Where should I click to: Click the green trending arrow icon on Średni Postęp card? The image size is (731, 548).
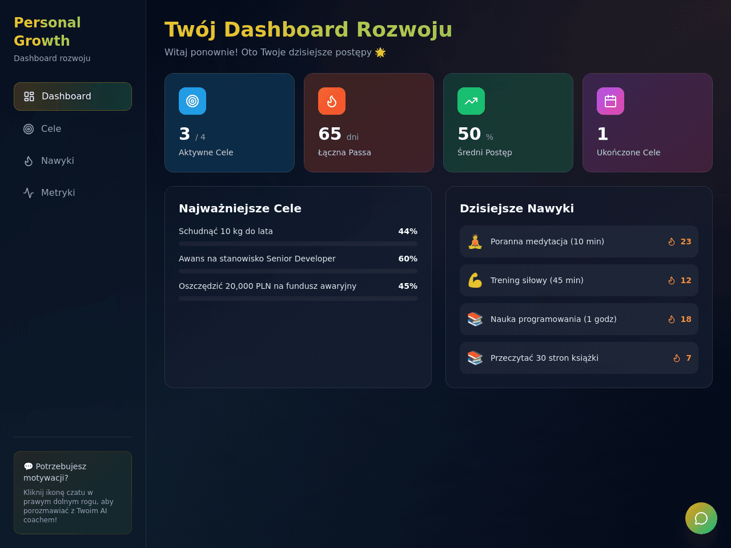[x=471, y=101]
